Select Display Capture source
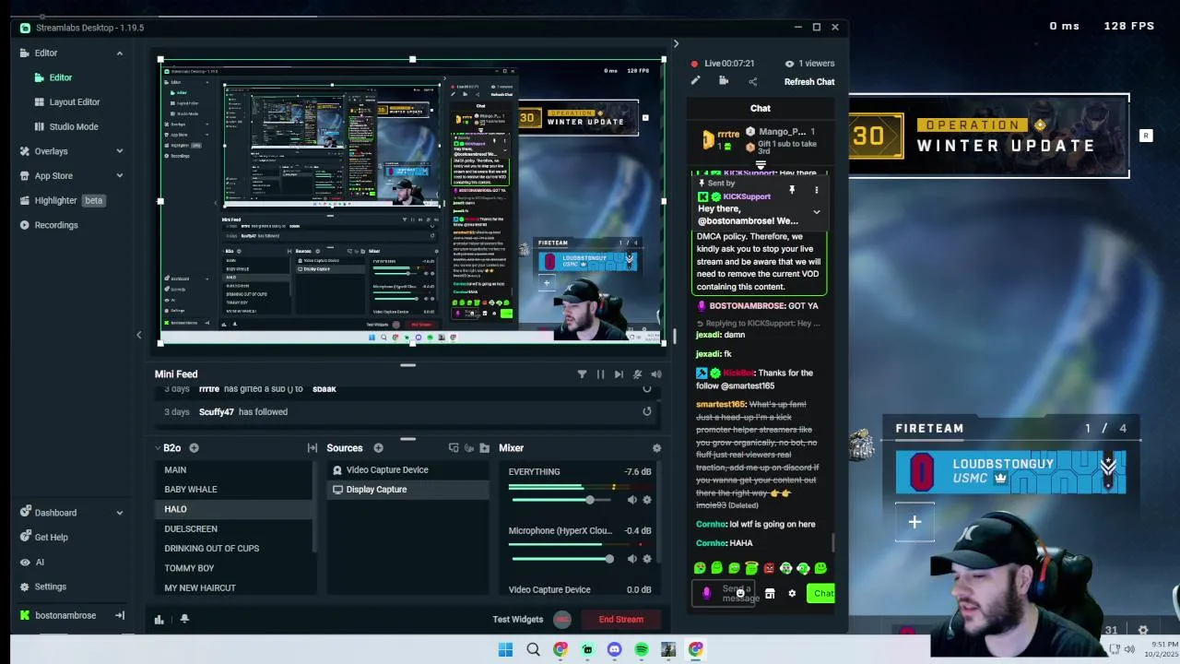Image resolution: width=1180 pixels, height=664 pixels. tap(408, 490)
